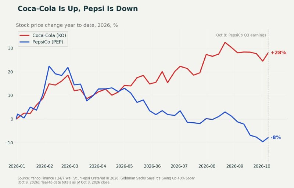The image size is (294, 188).
Task: Click the blue PepsiCo legend line swatch
Action: [25, 42]
